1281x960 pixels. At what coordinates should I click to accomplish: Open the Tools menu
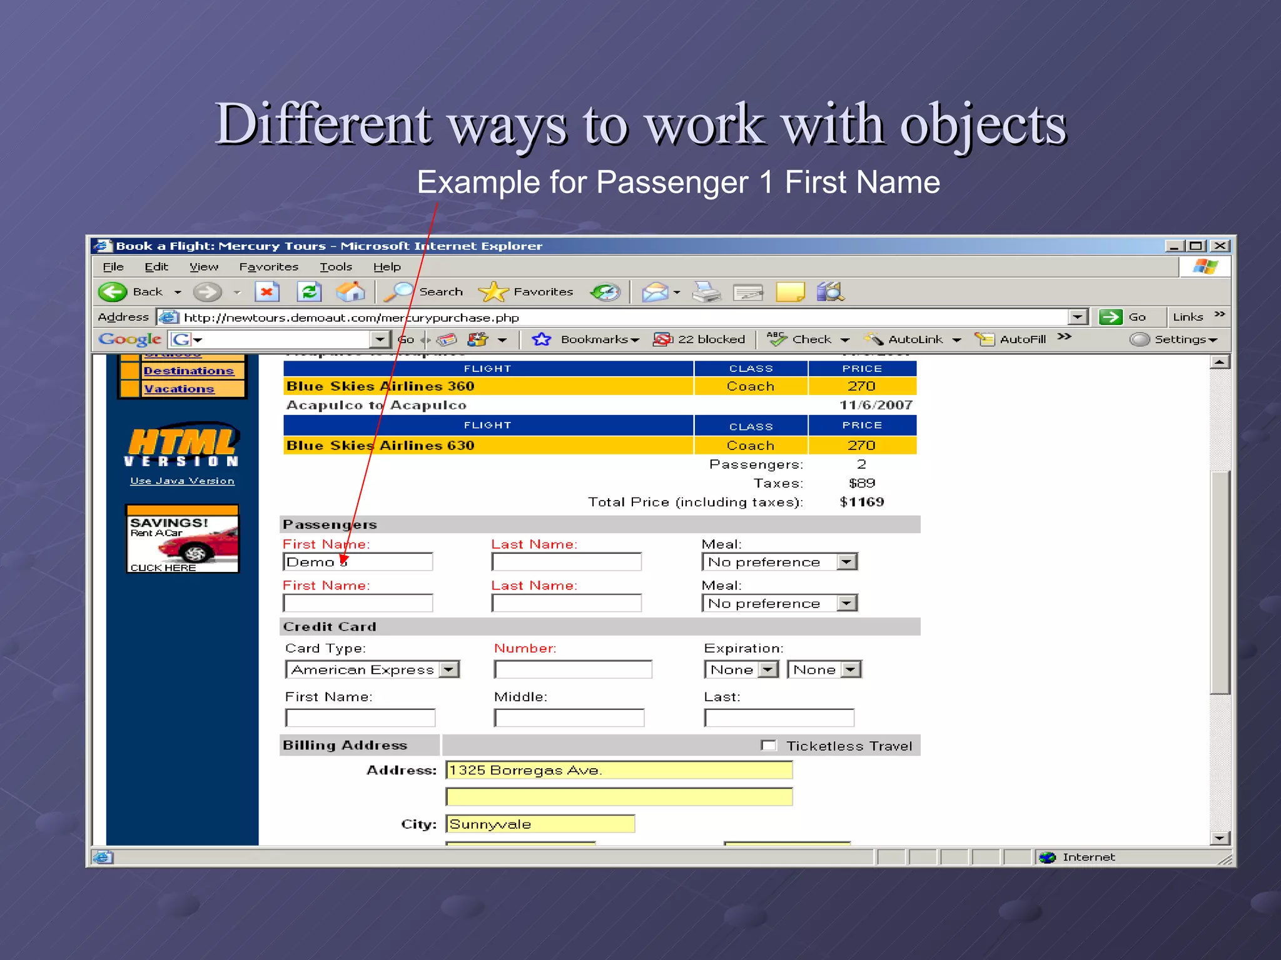pyautogui.click(x=336, y=267)
